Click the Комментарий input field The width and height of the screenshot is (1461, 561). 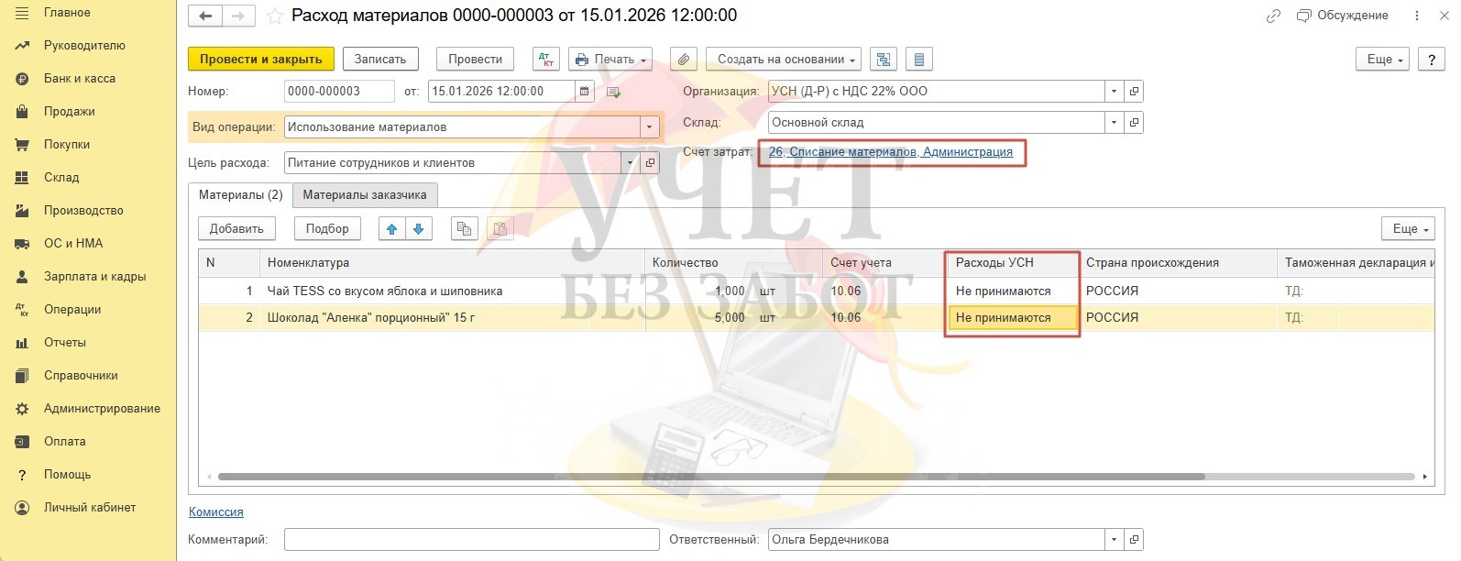471,540
